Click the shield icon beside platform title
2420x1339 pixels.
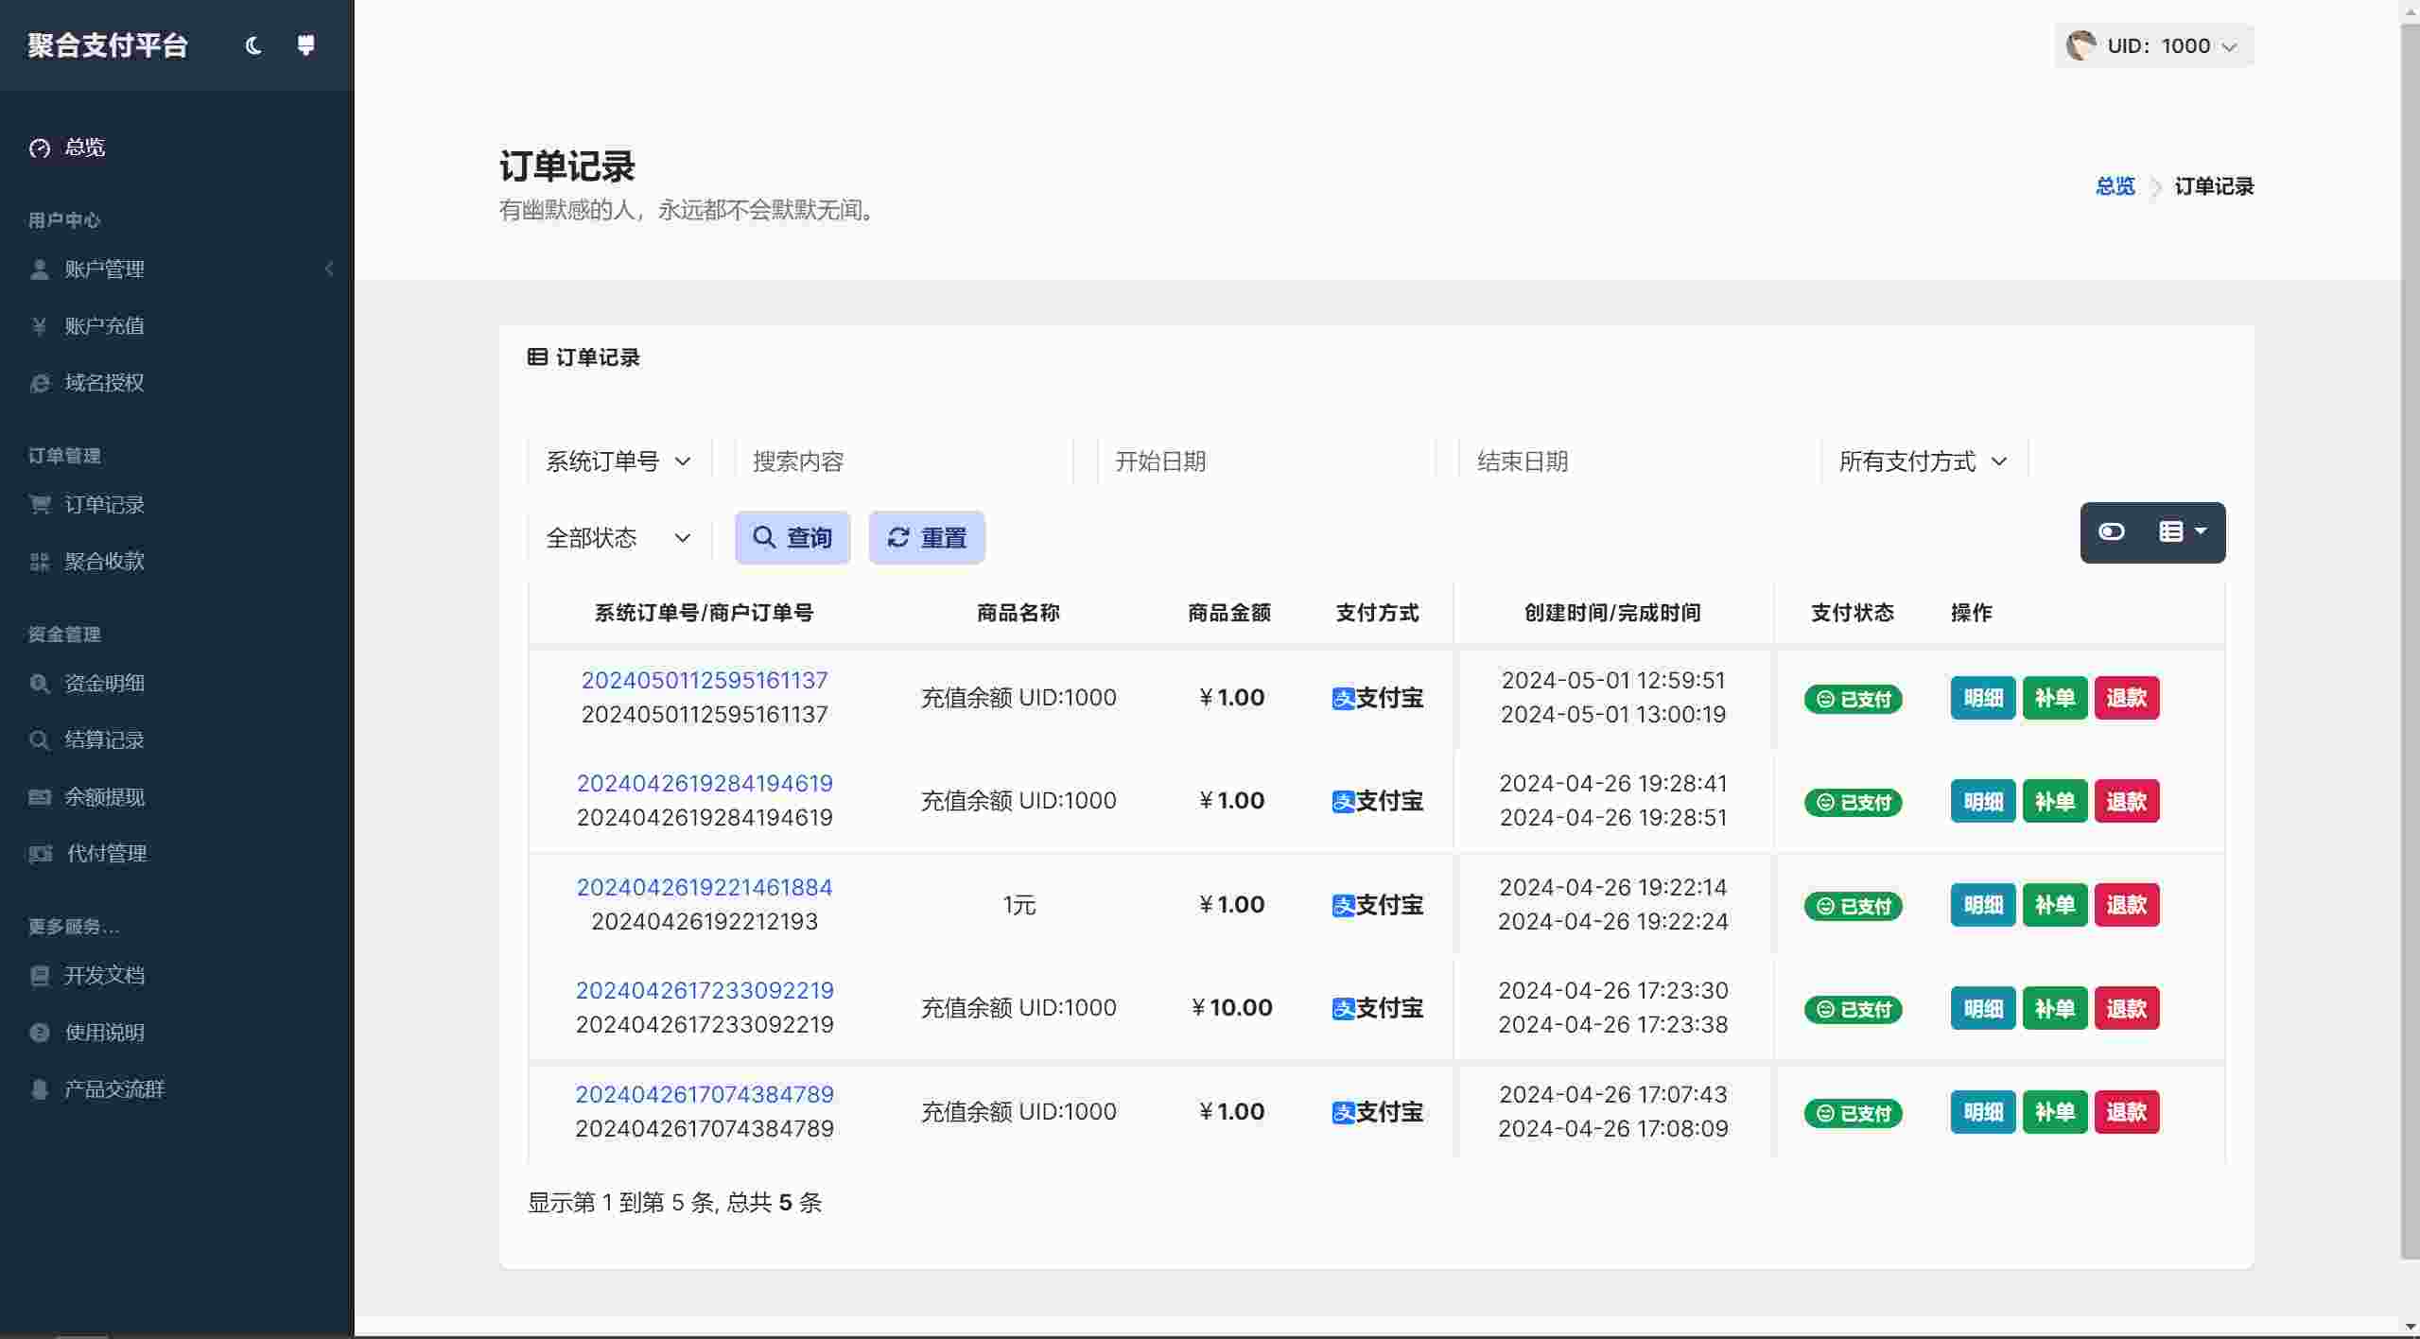pyautogui.click(x=305, y=45)
